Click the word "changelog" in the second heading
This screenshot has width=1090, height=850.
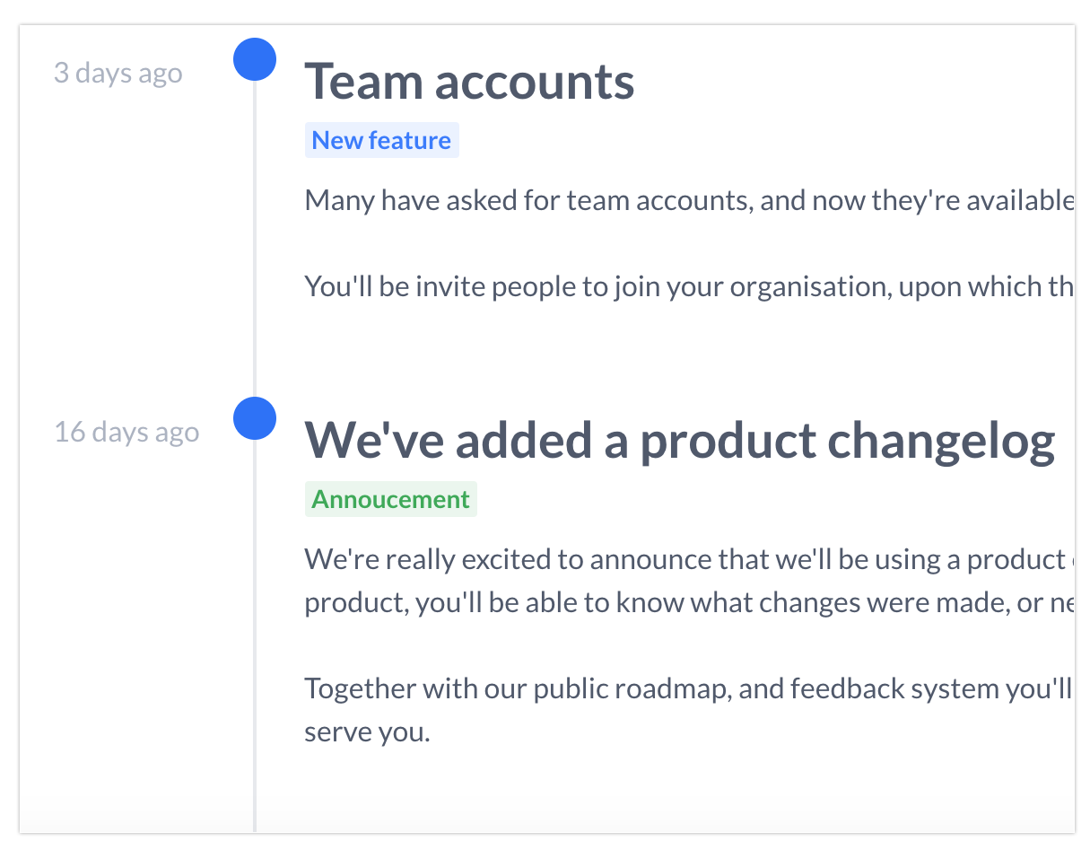[940, 441]
